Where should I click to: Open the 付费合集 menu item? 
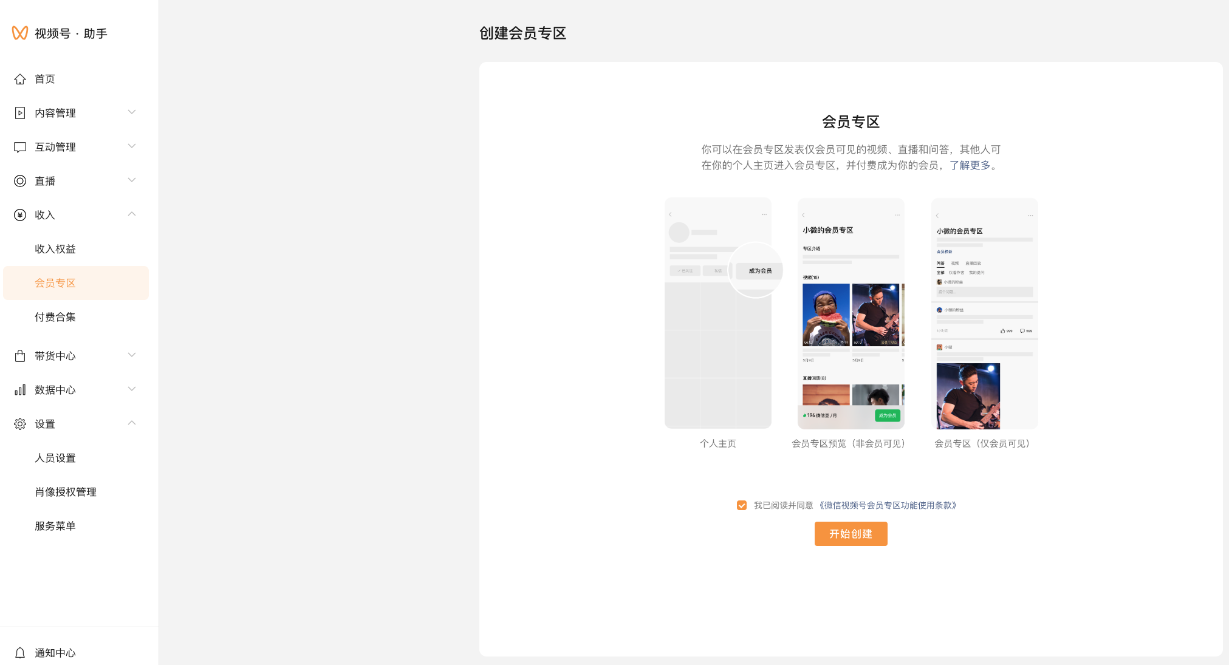55,317
